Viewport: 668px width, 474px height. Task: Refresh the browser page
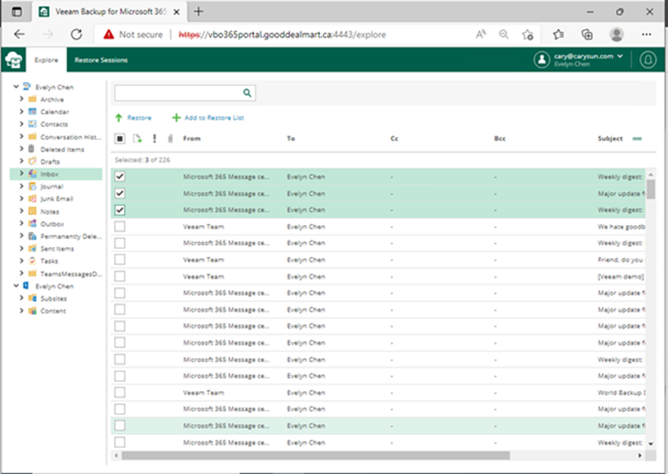76,35
